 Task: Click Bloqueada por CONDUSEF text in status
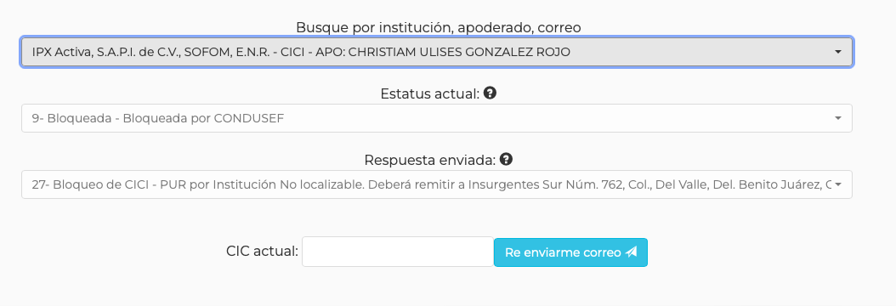(x=203, y=118)
